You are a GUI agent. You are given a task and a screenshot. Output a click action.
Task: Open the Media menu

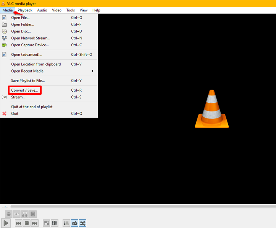coord(8,10)
